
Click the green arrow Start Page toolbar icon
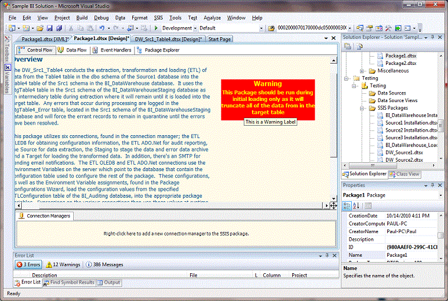pos(398,28)
